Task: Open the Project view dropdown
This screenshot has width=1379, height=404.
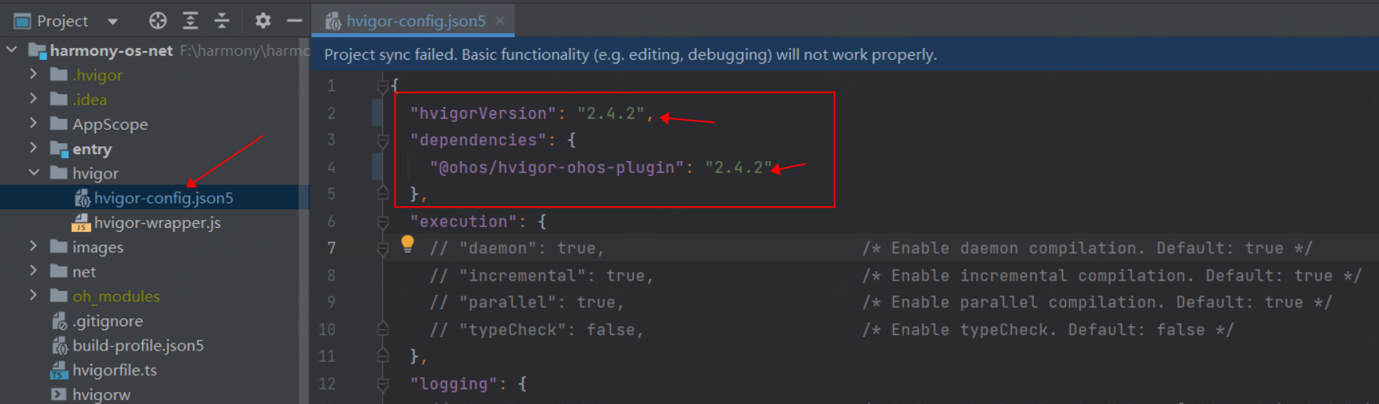Action: click(x=112, y=21)
